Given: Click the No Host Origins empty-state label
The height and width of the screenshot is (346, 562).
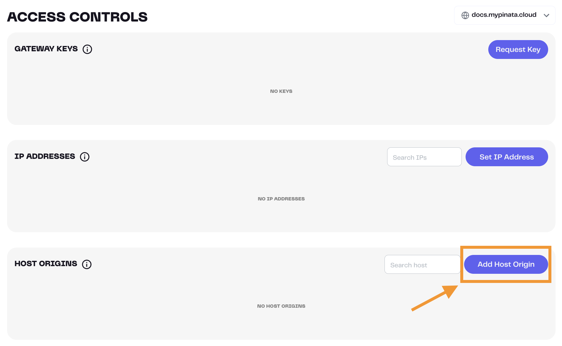Looking at the screenshot, I should point(281,306).
